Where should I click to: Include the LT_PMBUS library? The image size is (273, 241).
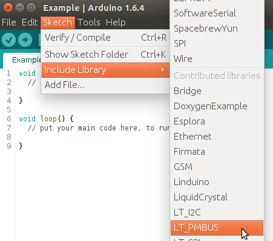[x=217, y=228]
